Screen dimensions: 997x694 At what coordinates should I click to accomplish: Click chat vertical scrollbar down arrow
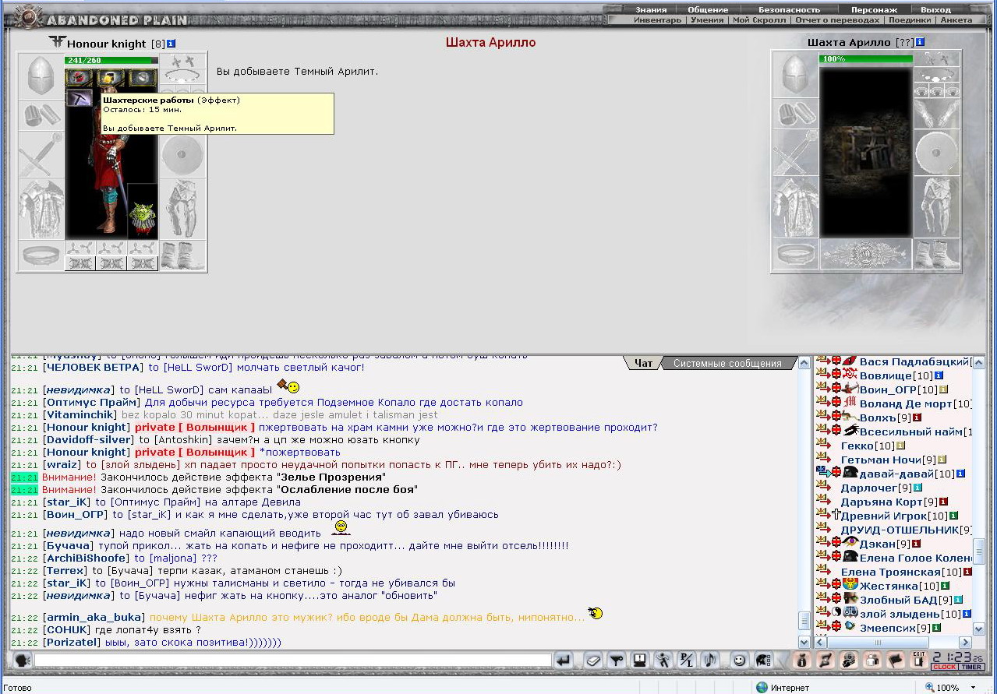pyautogui.click(x=804, y=643)
